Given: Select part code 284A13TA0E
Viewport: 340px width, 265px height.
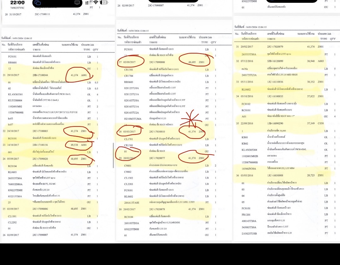Looking at the screenshot, I should click(132, 203).
